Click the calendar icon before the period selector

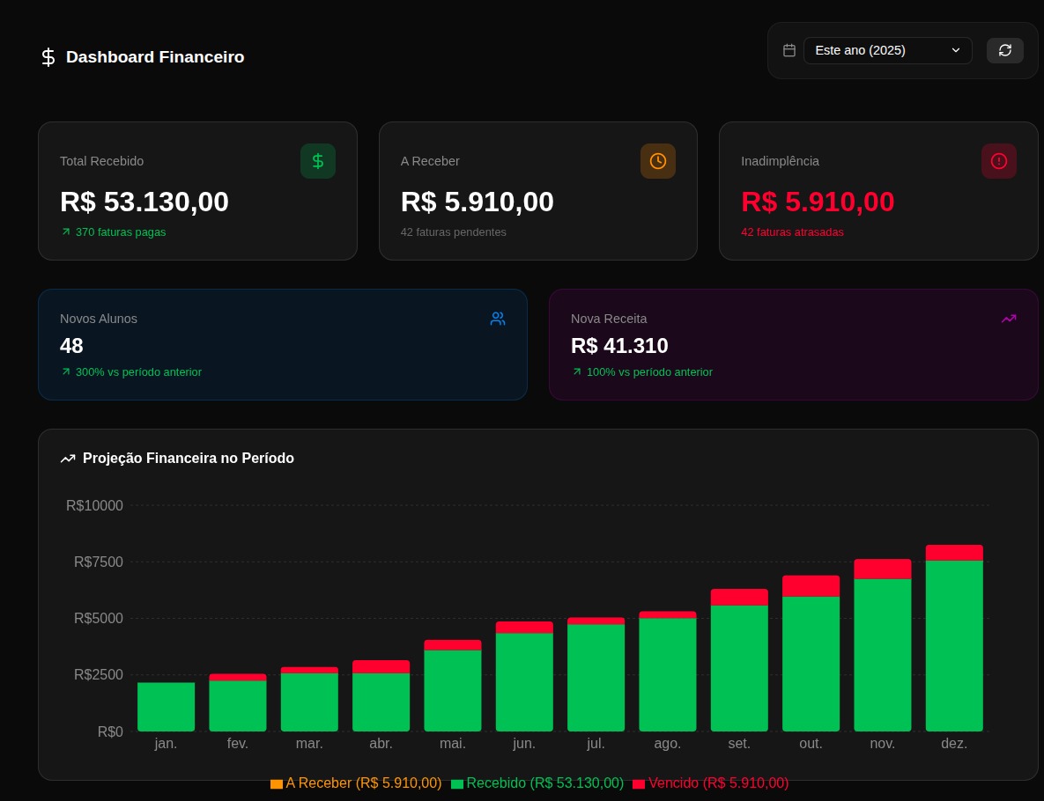coord(790,50)
